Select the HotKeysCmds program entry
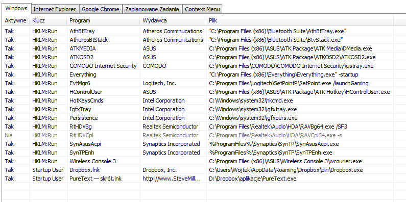 tap(86, 100)
